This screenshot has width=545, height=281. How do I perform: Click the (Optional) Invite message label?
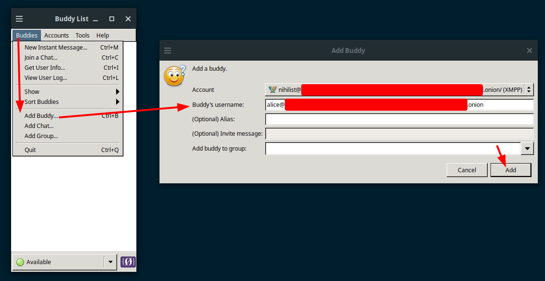(227, 134)
